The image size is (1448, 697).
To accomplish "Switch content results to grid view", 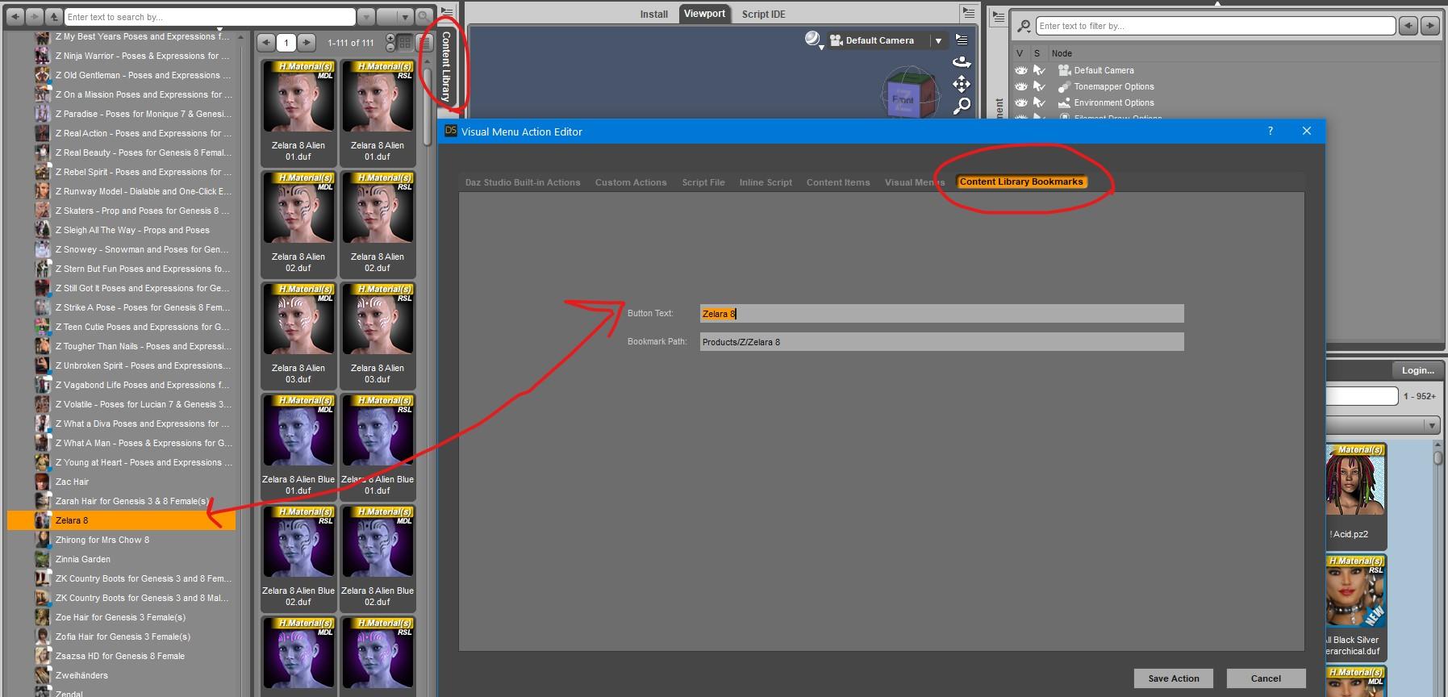I will [406, 43].
